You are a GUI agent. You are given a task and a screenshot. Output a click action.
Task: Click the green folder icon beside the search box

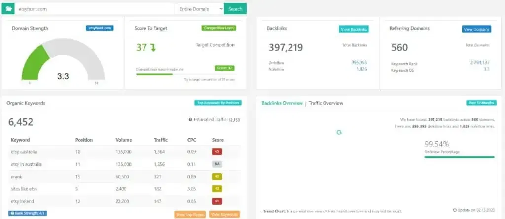[x=8, y=9]
